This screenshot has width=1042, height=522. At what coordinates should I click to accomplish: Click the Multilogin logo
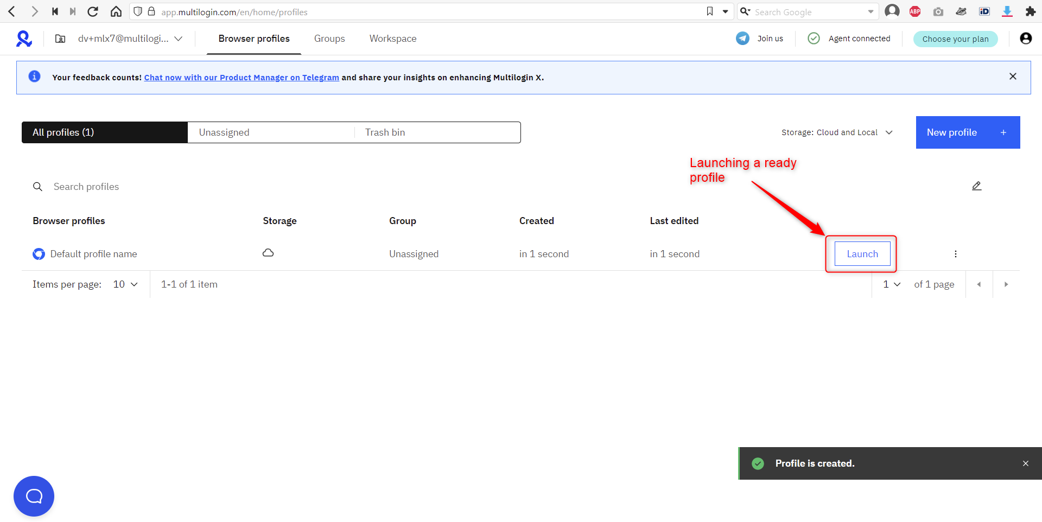click(24, 39)
